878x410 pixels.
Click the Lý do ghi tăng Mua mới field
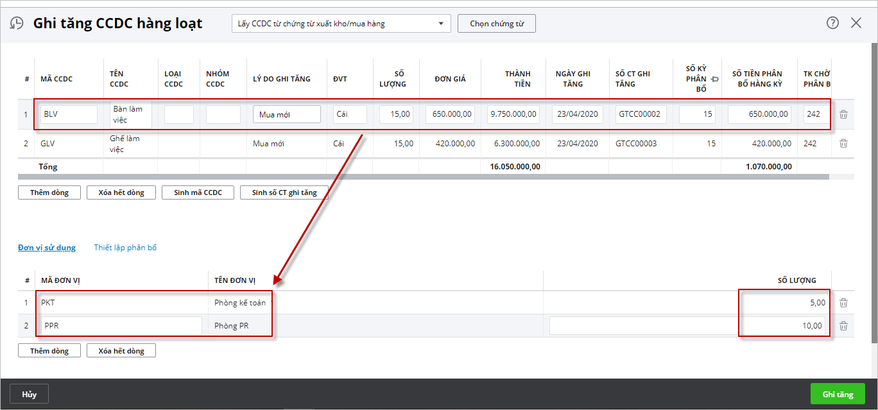click(x=287, y=114)
